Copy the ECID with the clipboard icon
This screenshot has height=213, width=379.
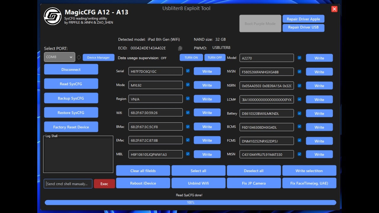click(180, 48)
